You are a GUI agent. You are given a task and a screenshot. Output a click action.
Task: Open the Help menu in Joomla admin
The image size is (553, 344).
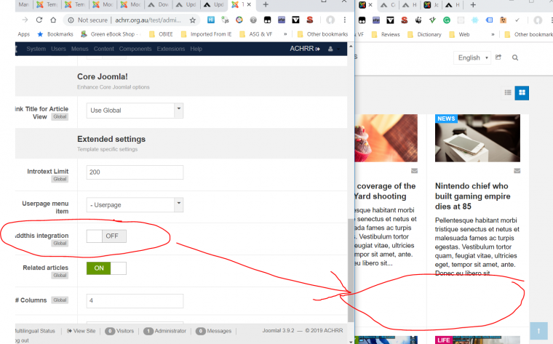point(196,49)
